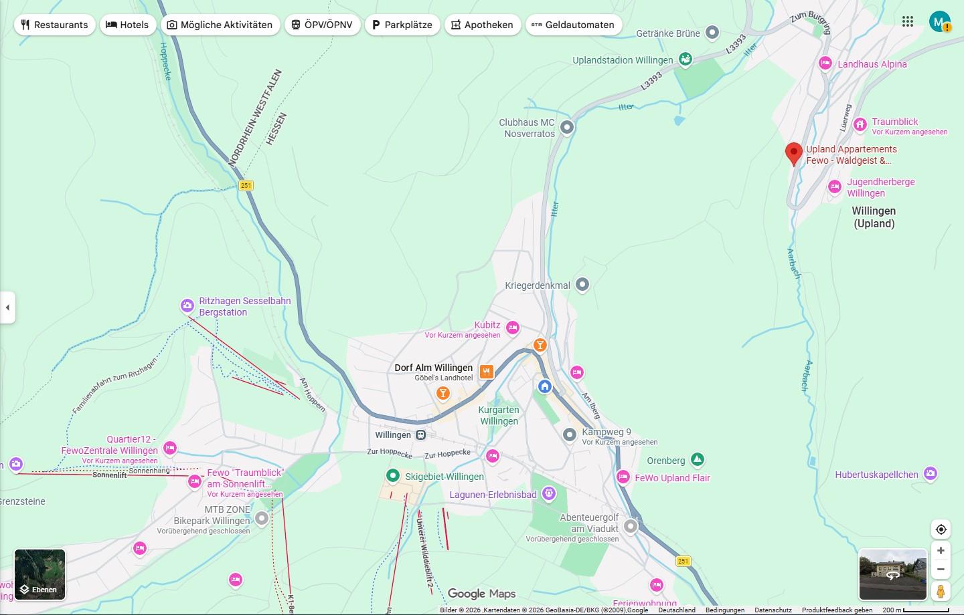Screen dimensions: 968x615
Task: Filter map by Restaurants
Action: (x=54, y=25)
